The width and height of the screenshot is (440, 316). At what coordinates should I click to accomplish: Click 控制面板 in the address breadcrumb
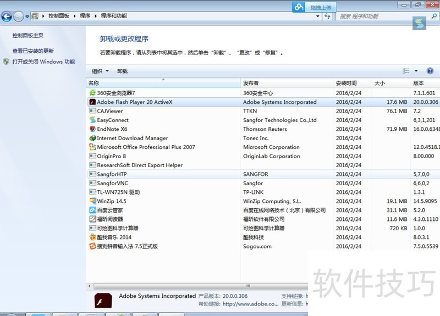(x=59, y=16)
